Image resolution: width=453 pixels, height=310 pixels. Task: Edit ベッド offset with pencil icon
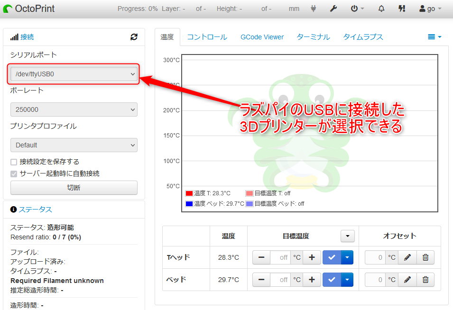pyautogui.click(x=407, y=279)
